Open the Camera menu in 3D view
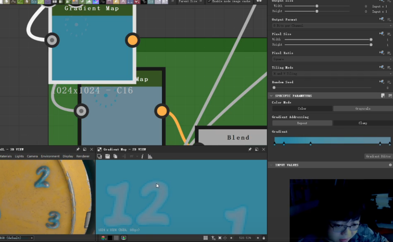This screenshot has height=242, width=393. [32, 156]
